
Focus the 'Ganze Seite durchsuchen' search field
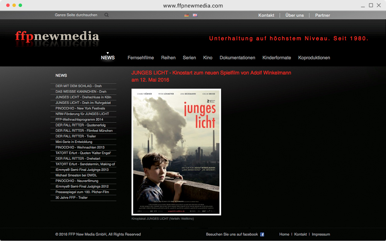[76, 15]
